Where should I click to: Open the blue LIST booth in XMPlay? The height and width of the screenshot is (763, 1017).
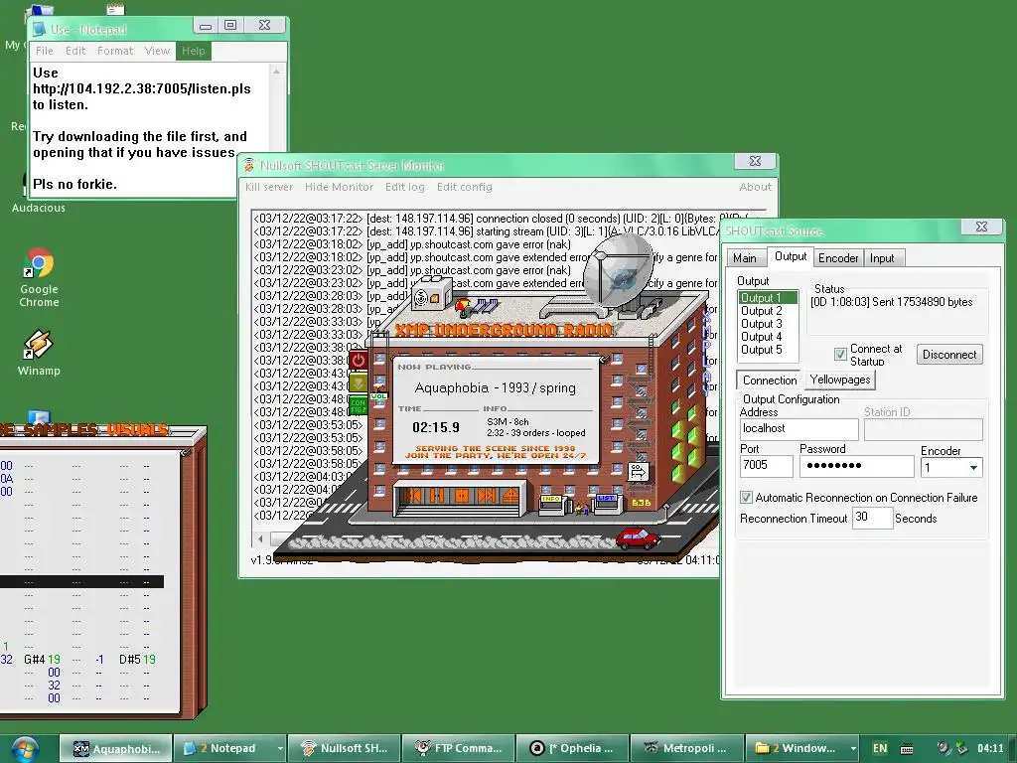coord(608,504)
